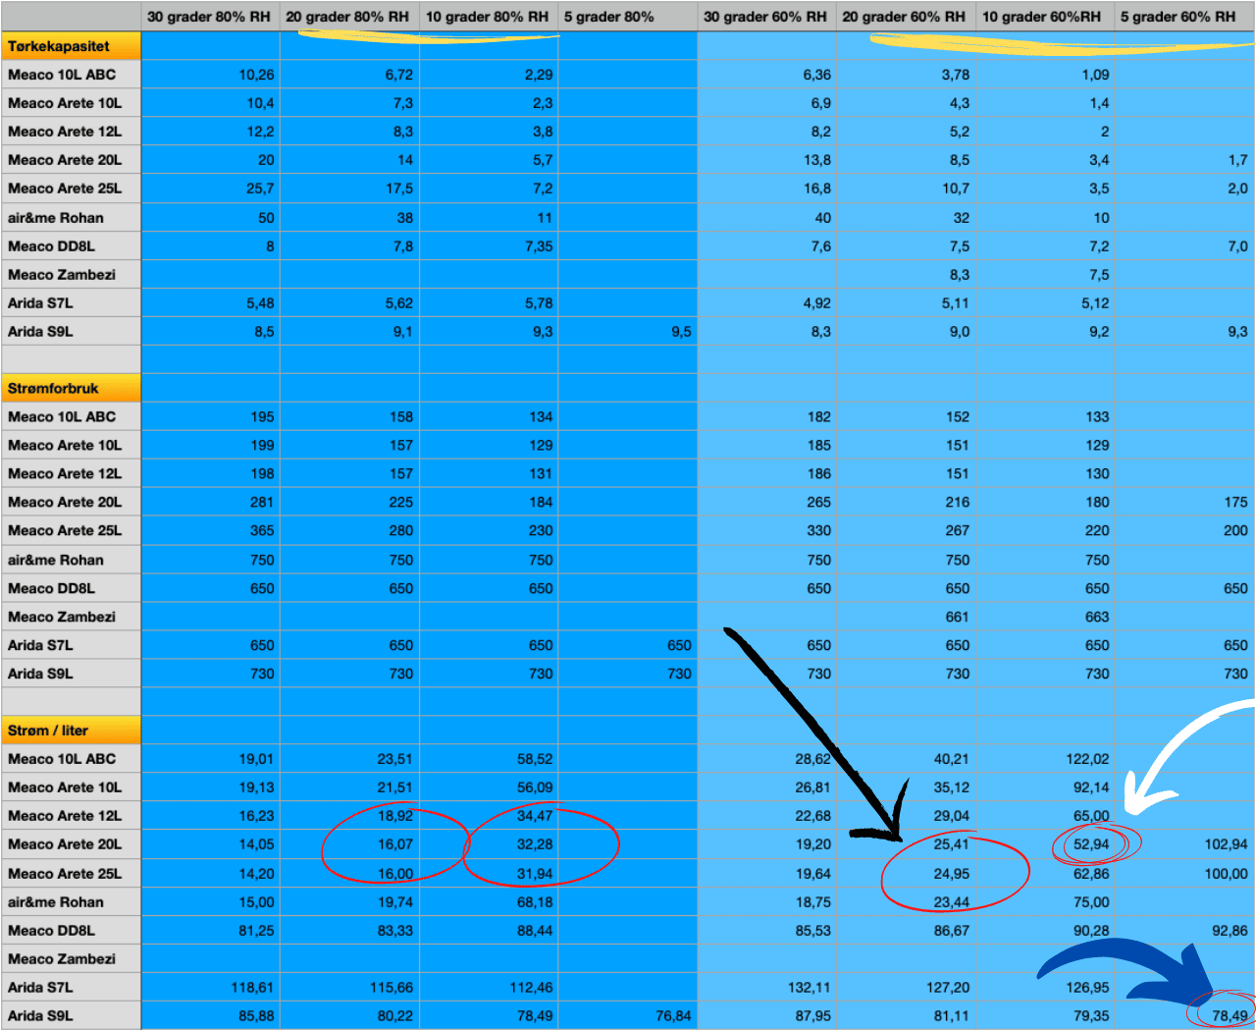Click column header '20 grader 60% RH'

coord(906,17)
